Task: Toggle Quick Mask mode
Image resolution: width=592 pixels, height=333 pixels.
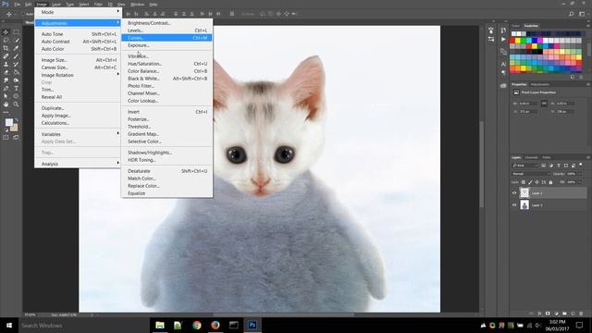Action: (x=6, y=138)
